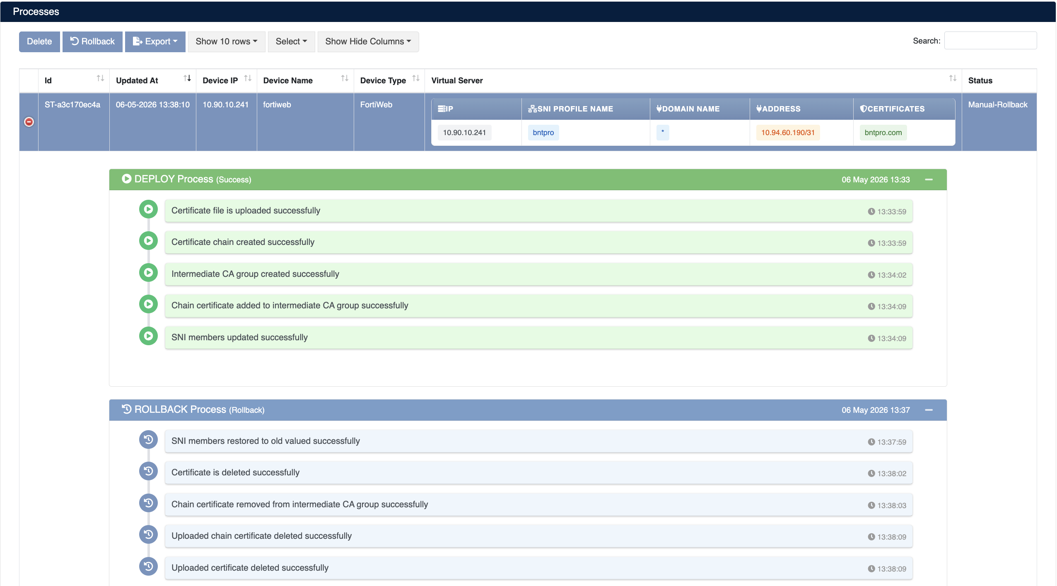This screenshot has width=1057, height=586.
Task: Click the step icon for SNI members updated
Action: click(148, 336)
